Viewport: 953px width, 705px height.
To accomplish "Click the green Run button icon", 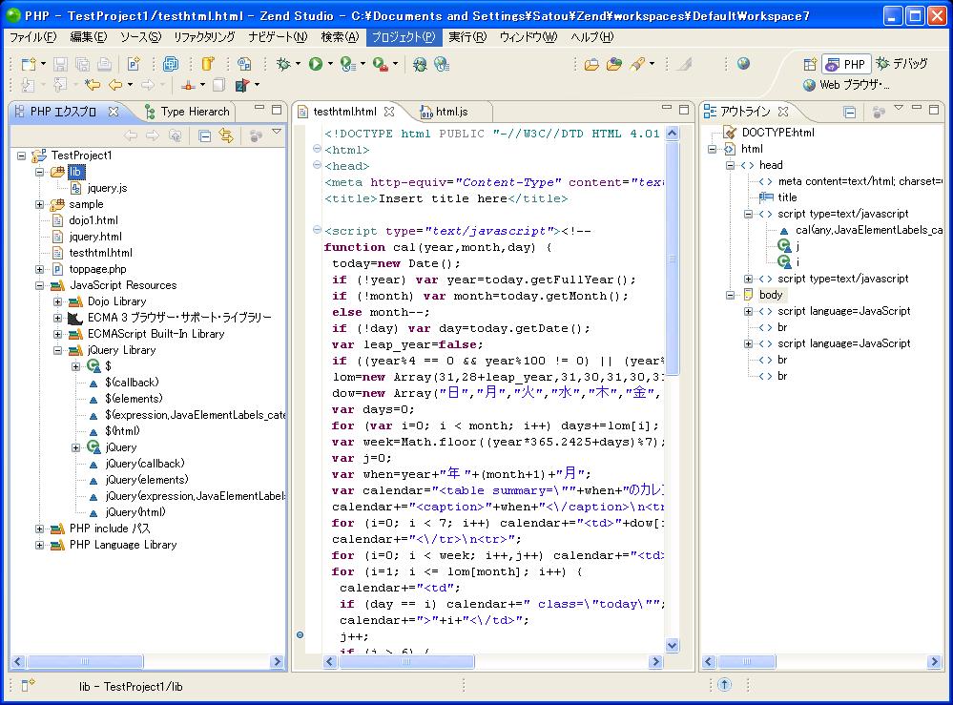I will pos(315,64).
